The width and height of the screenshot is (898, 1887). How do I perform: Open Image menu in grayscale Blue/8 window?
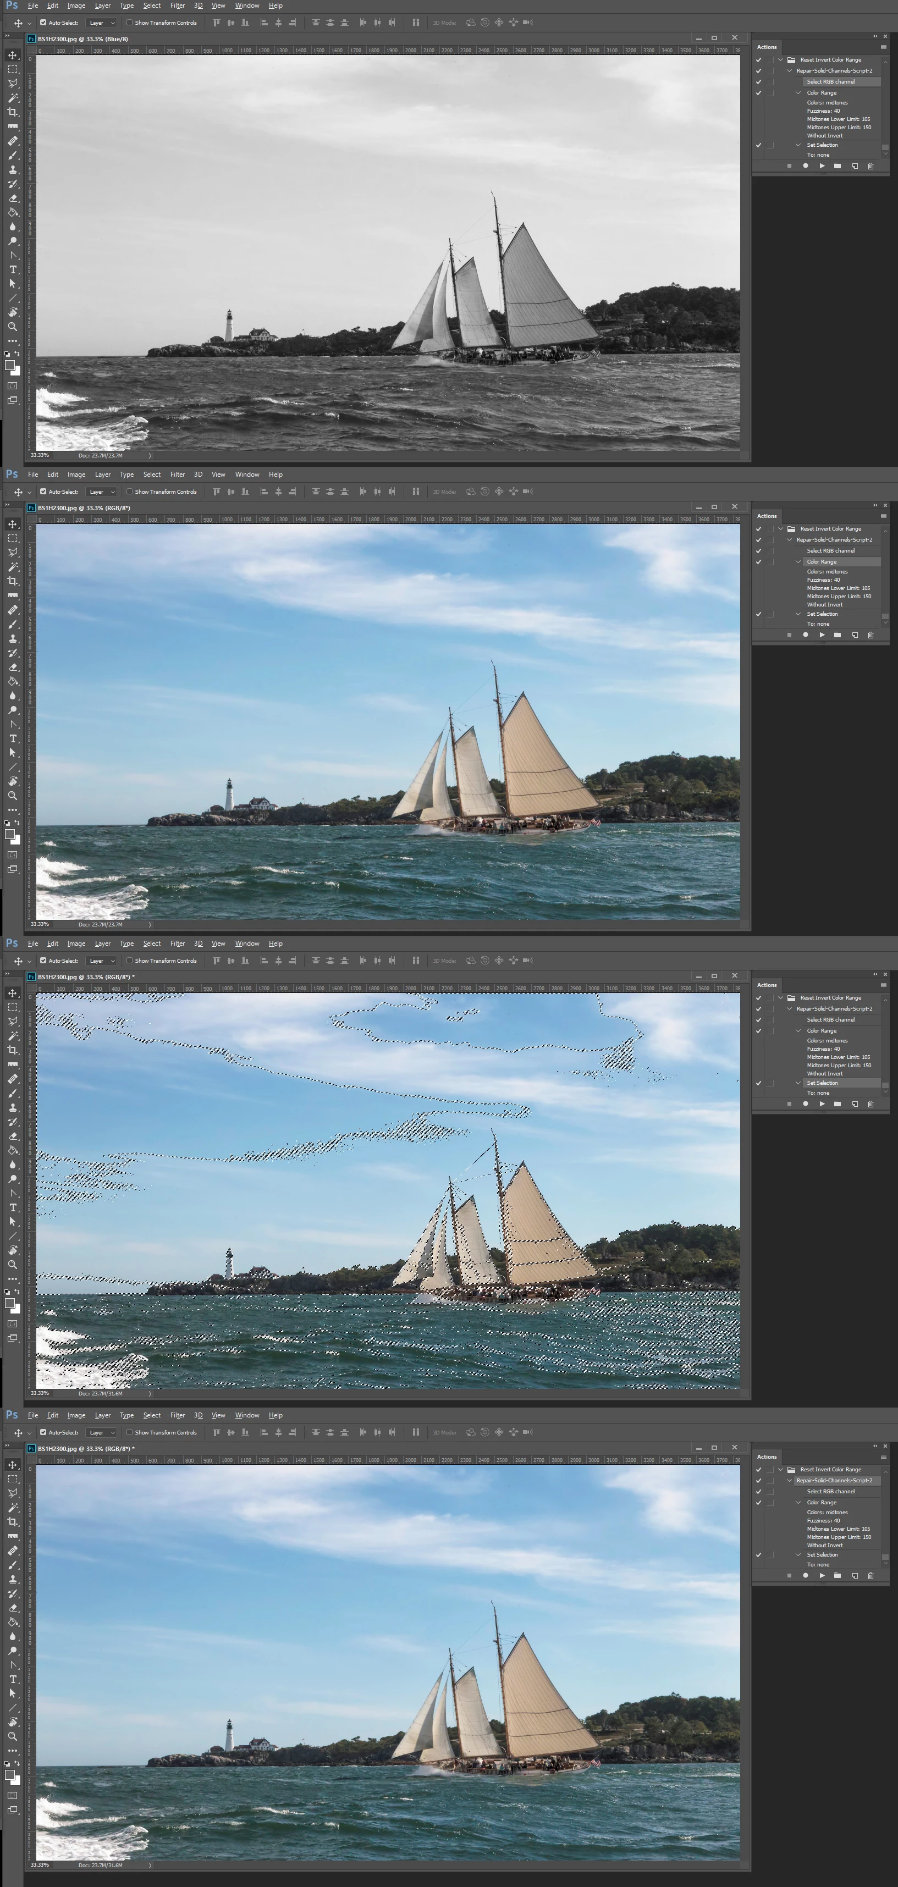coord(76,6)
